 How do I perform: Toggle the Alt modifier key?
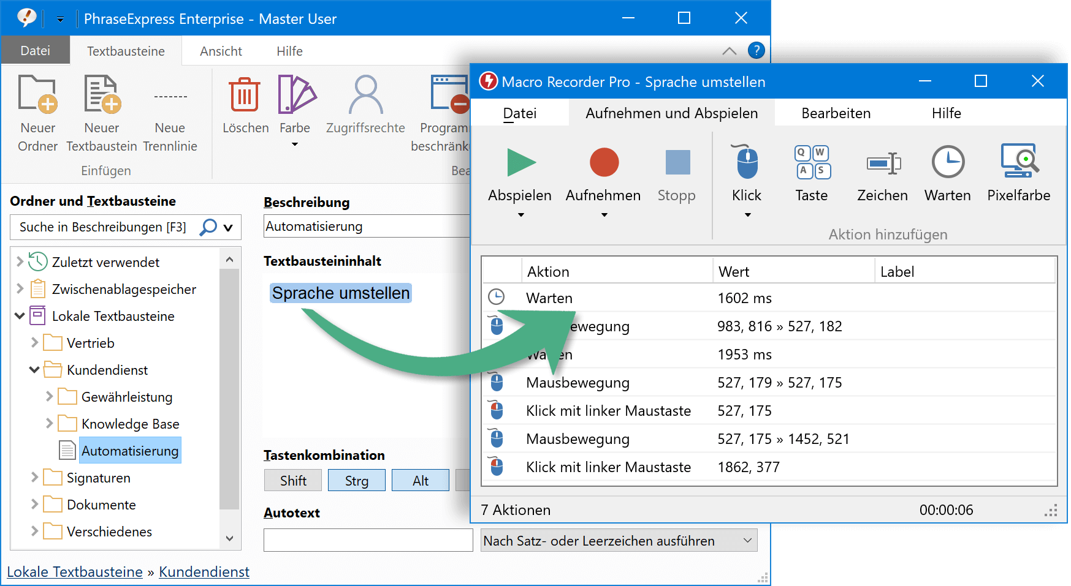click(421, 481)
